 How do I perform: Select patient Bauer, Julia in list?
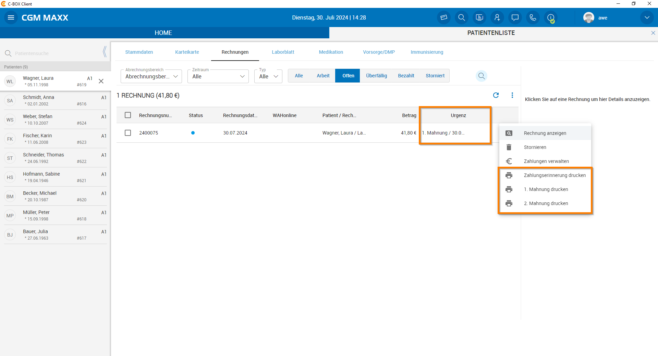(56, 234)
